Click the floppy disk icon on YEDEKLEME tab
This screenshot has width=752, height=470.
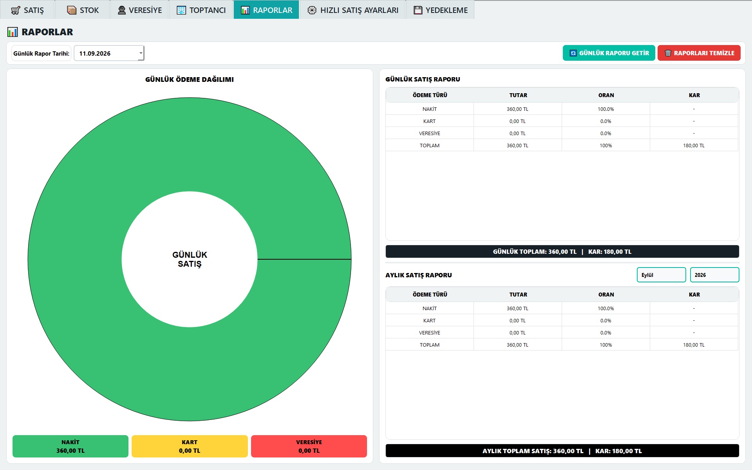tap(418, 10)
